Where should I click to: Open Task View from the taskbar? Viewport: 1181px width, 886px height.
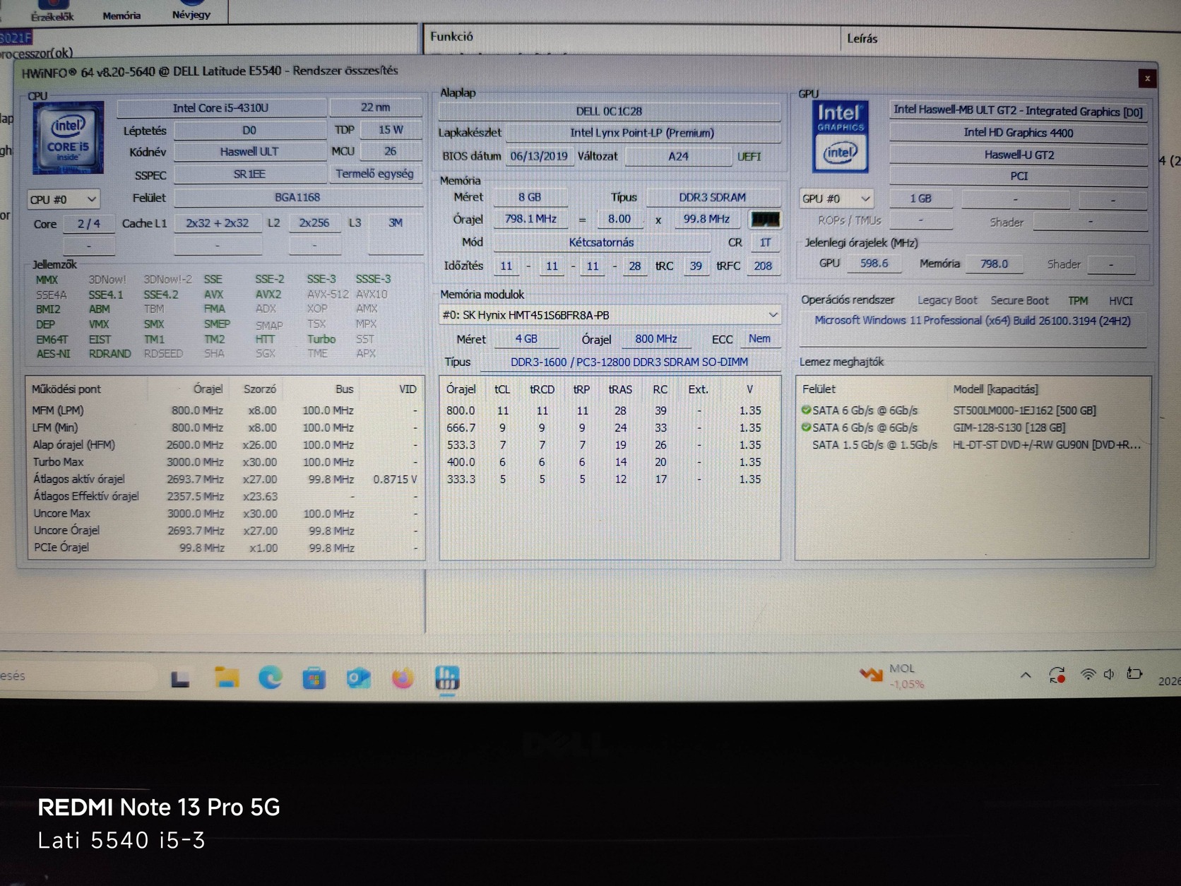pyautogui.click(x=180, y=679)
